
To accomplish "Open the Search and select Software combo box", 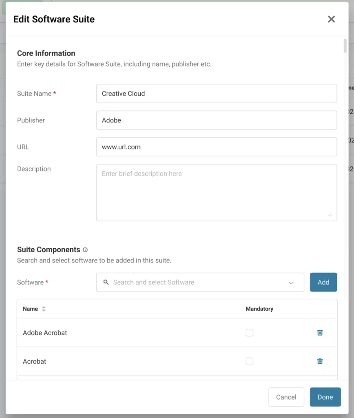I will [x=200, y=282].
